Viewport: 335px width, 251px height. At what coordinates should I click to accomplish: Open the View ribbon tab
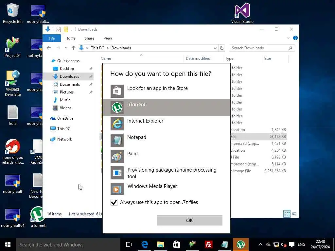point(108,38)
